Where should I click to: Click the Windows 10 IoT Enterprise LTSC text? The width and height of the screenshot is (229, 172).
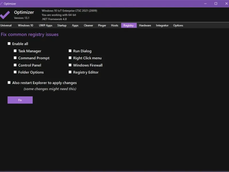(x=69, y=11)
